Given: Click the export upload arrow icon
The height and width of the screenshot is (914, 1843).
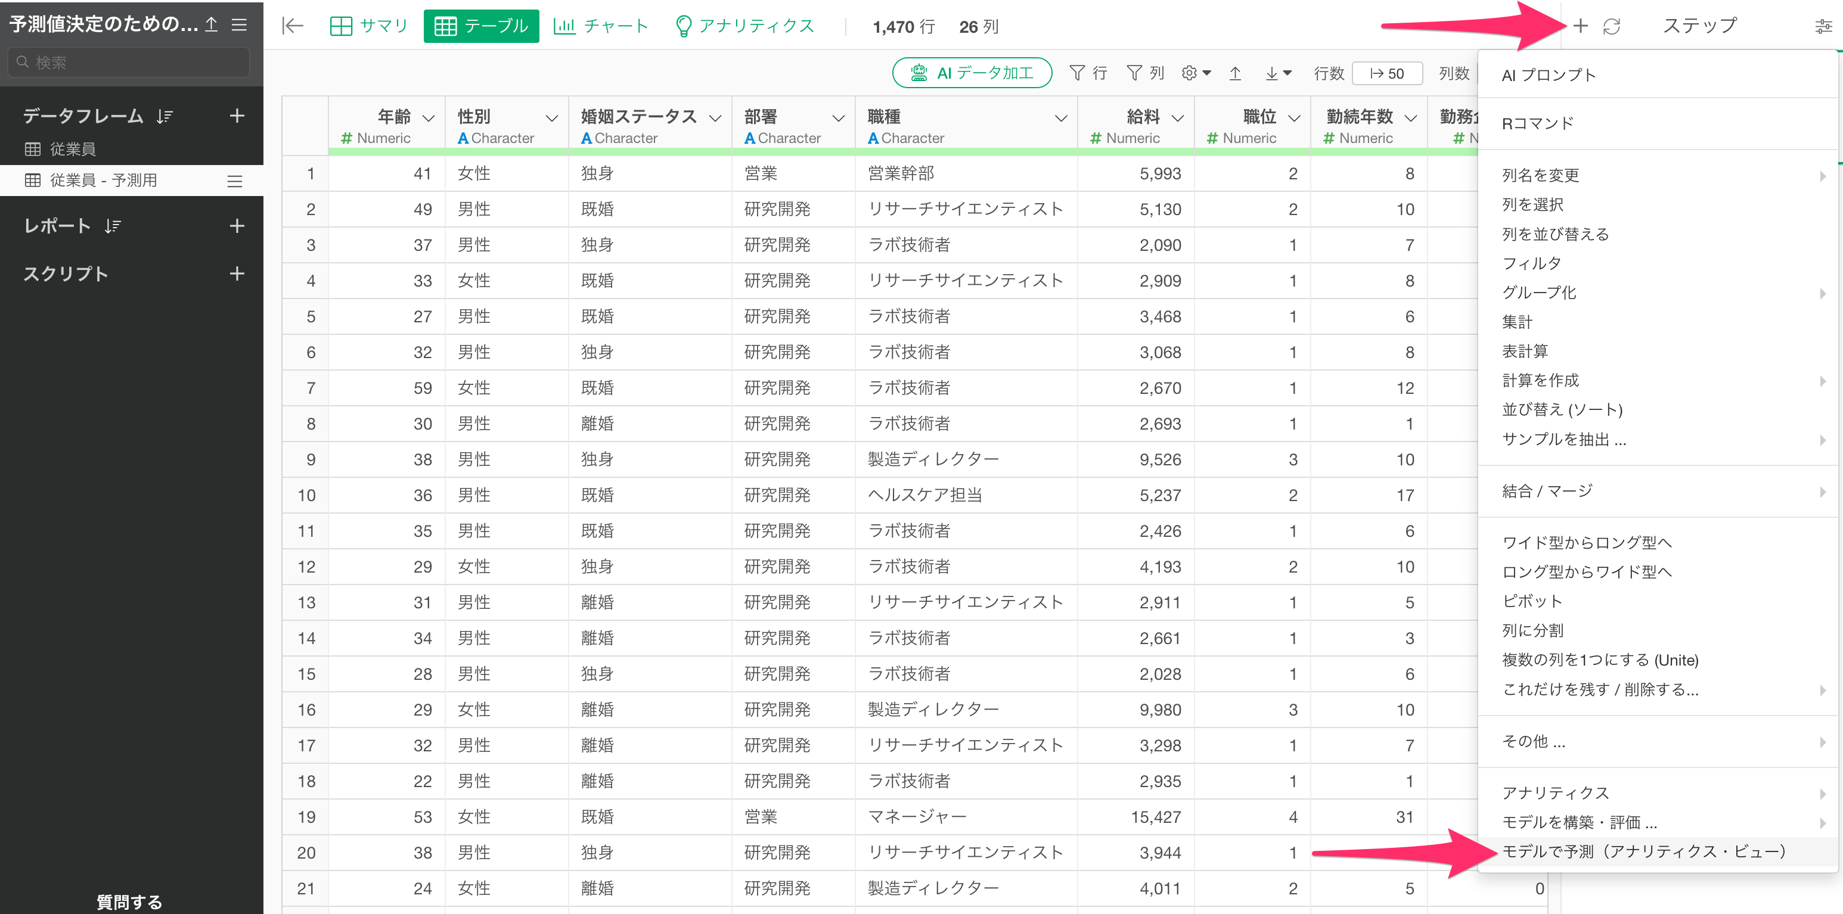Looking at the screenshot, I should point(1235,73).
